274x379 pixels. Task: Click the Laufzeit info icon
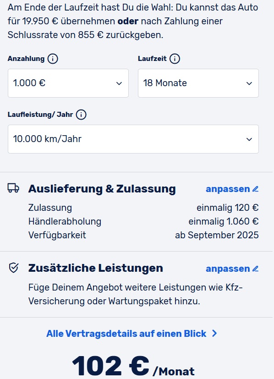tap(175, 59)
